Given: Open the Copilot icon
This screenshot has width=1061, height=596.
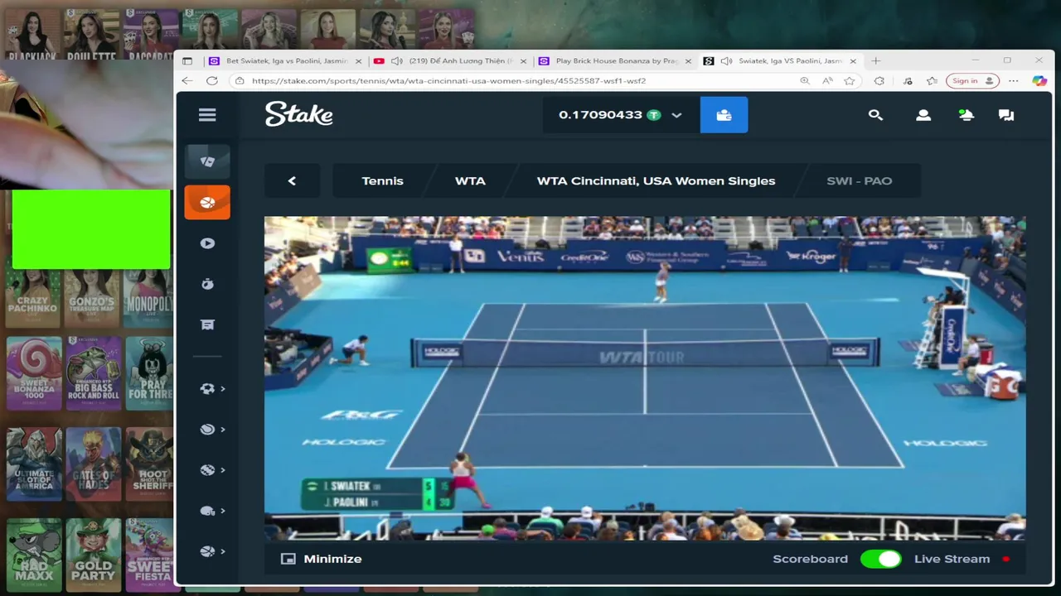Looking at the screenshot, I should [1039, 81].
